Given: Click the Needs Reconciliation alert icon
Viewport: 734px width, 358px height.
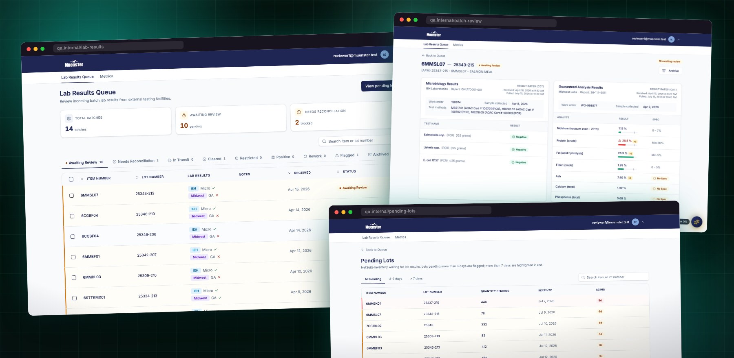Looking at the screenshot, I should [x=299, y=112].
